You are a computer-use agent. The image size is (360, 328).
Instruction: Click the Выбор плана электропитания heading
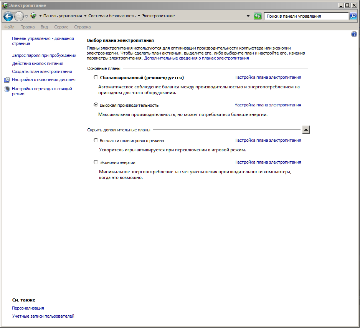(120, 40)
